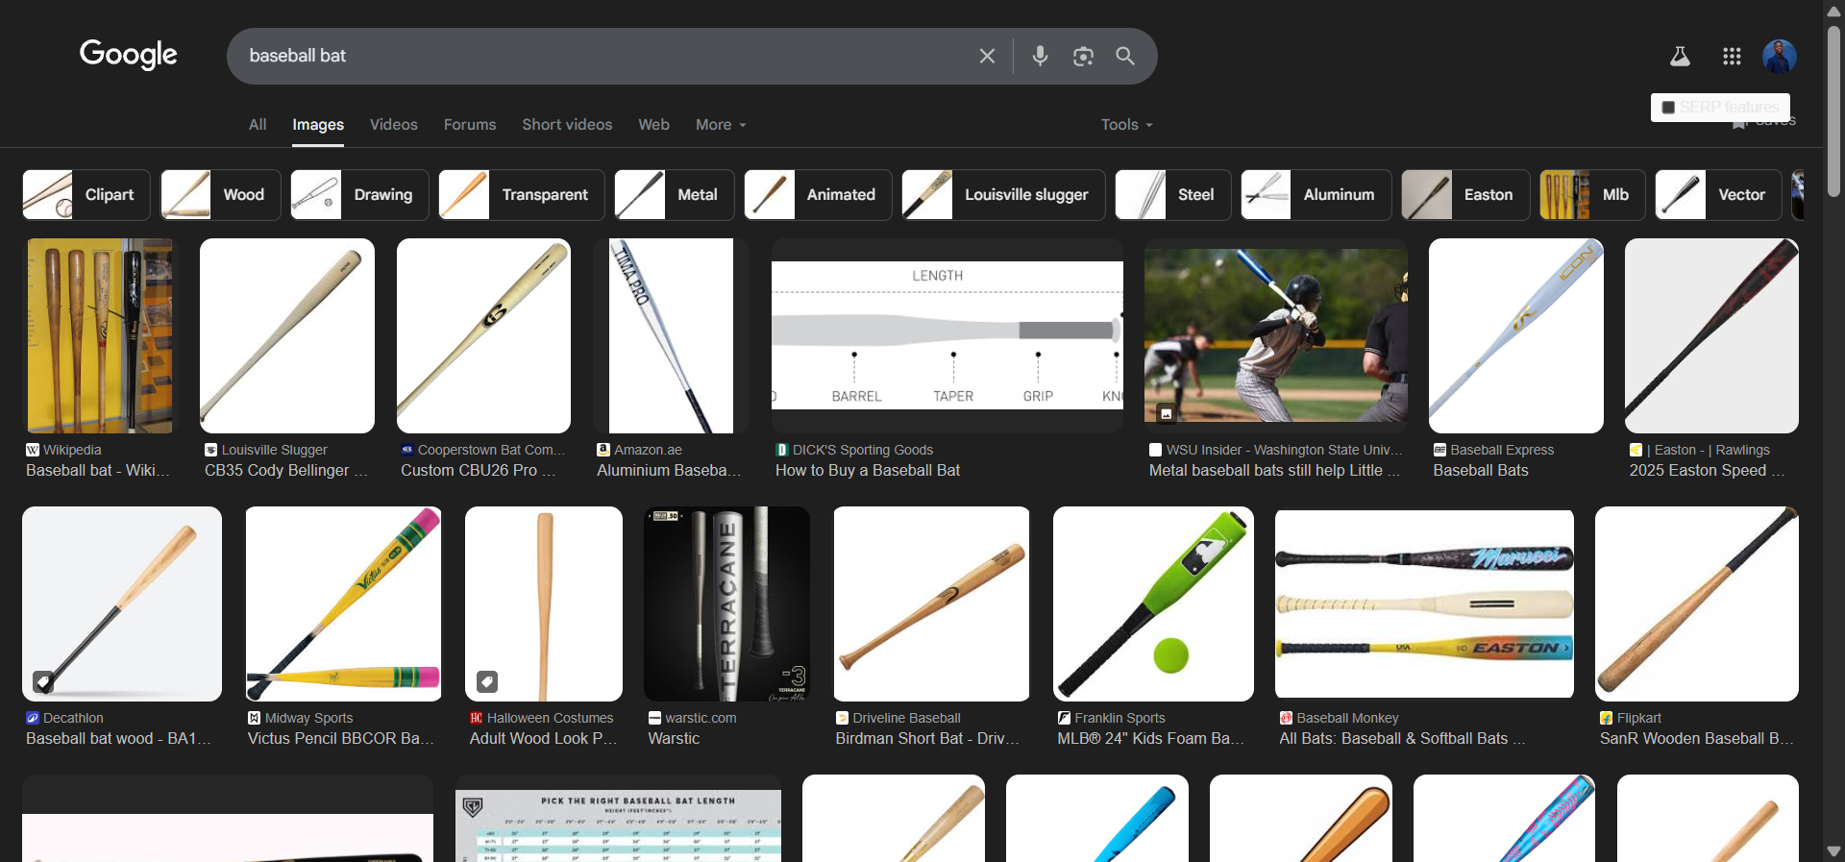Click the Warstic result title

tap(674, 738)
